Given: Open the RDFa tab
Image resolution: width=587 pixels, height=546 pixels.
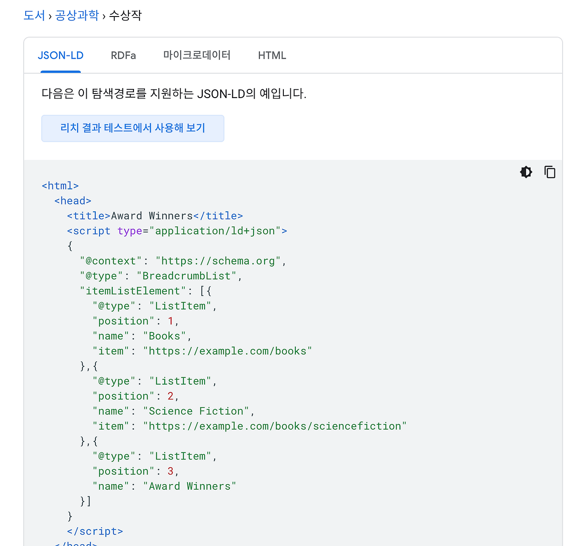Looking at the screenshot, I should click(123, 55).
